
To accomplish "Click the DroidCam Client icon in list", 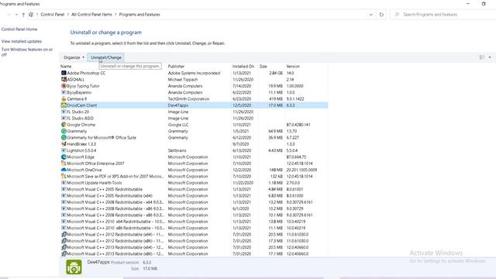I will pos(64,105).
